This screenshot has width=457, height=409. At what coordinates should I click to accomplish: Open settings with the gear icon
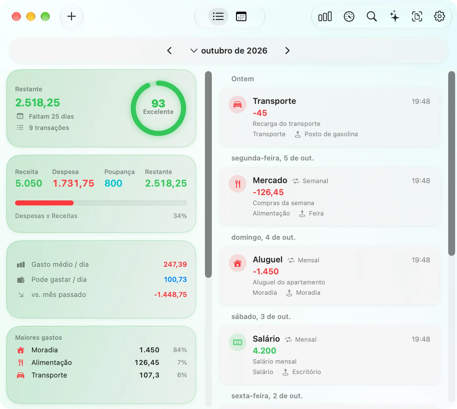(x=440, y=16)
